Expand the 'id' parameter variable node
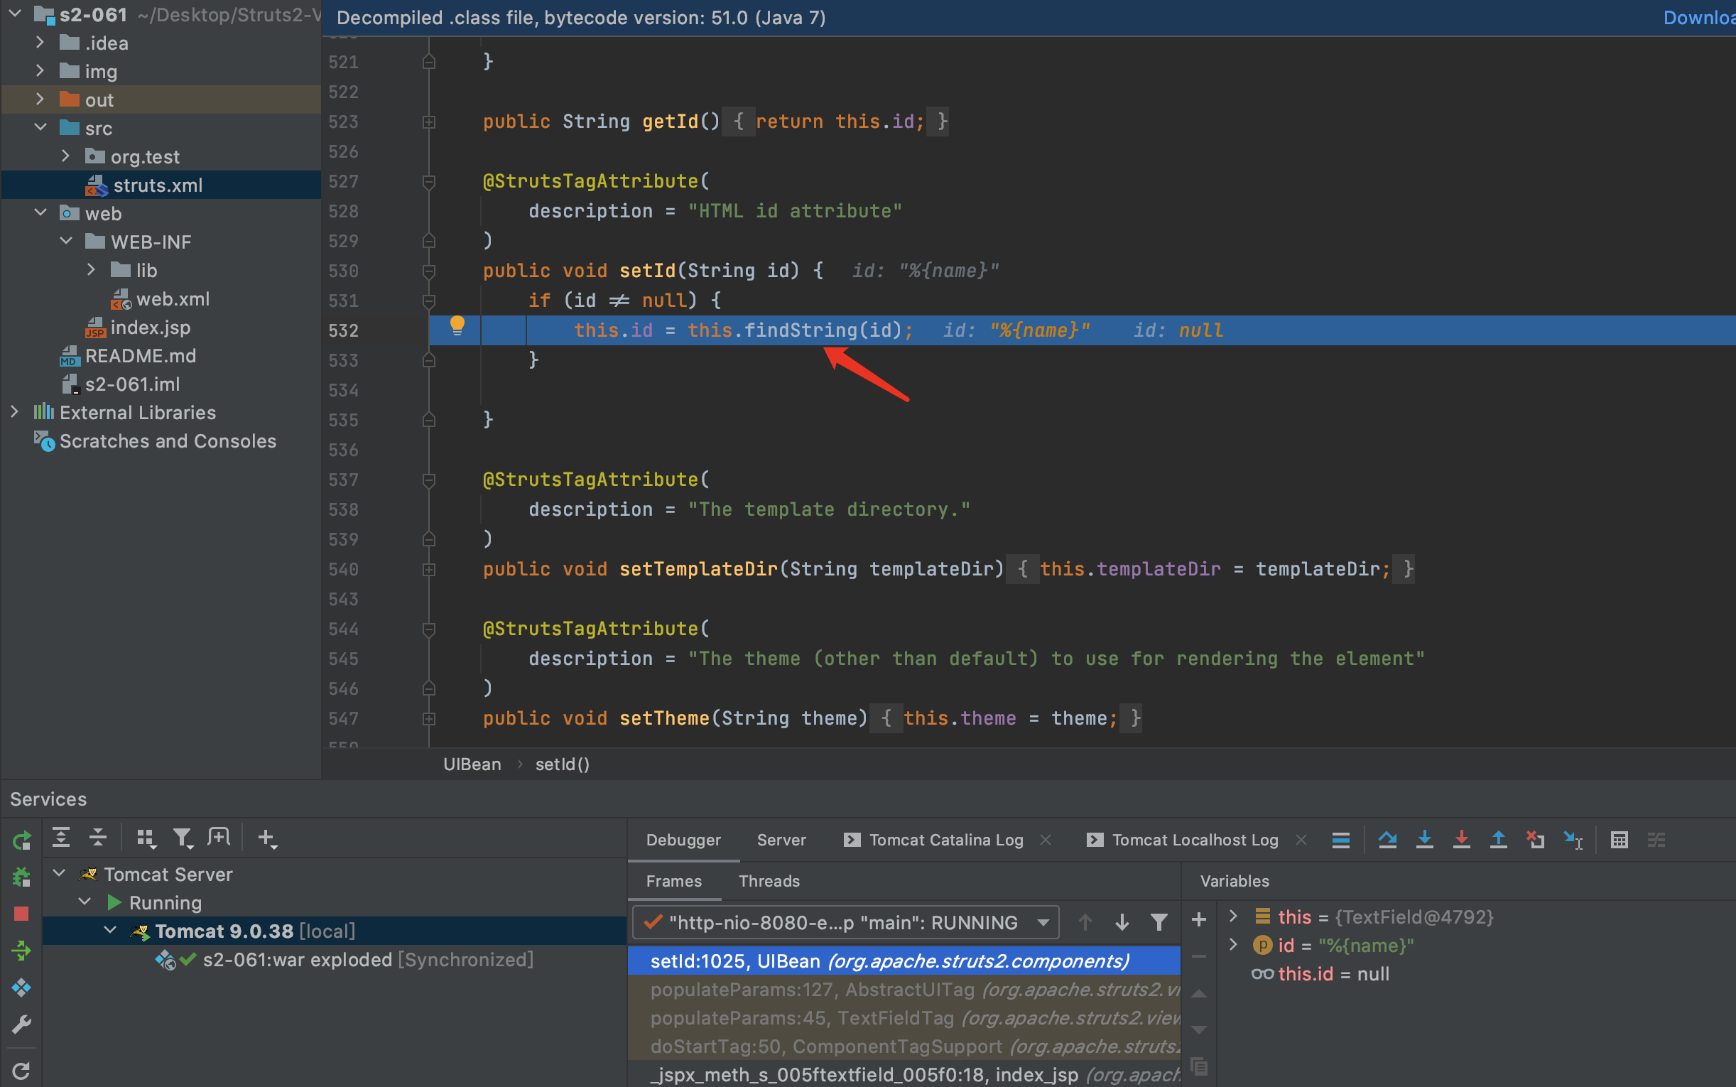 click(x=1233, y=945)
